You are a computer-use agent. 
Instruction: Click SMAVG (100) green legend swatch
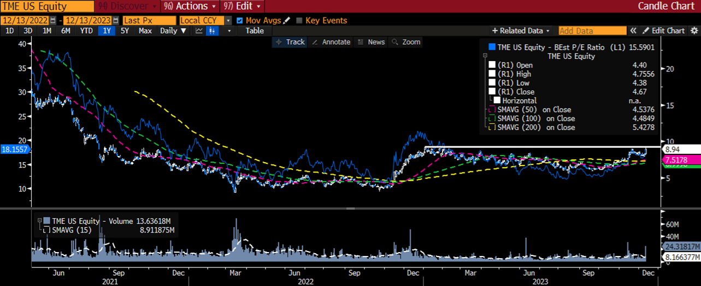click(492, 118)
